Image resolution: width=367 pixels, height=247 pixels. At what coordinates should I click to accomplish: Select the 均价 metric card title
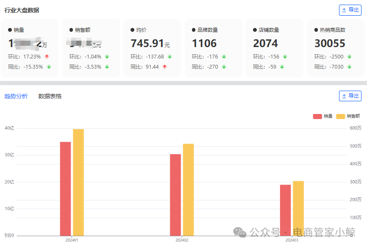[141, 30]
